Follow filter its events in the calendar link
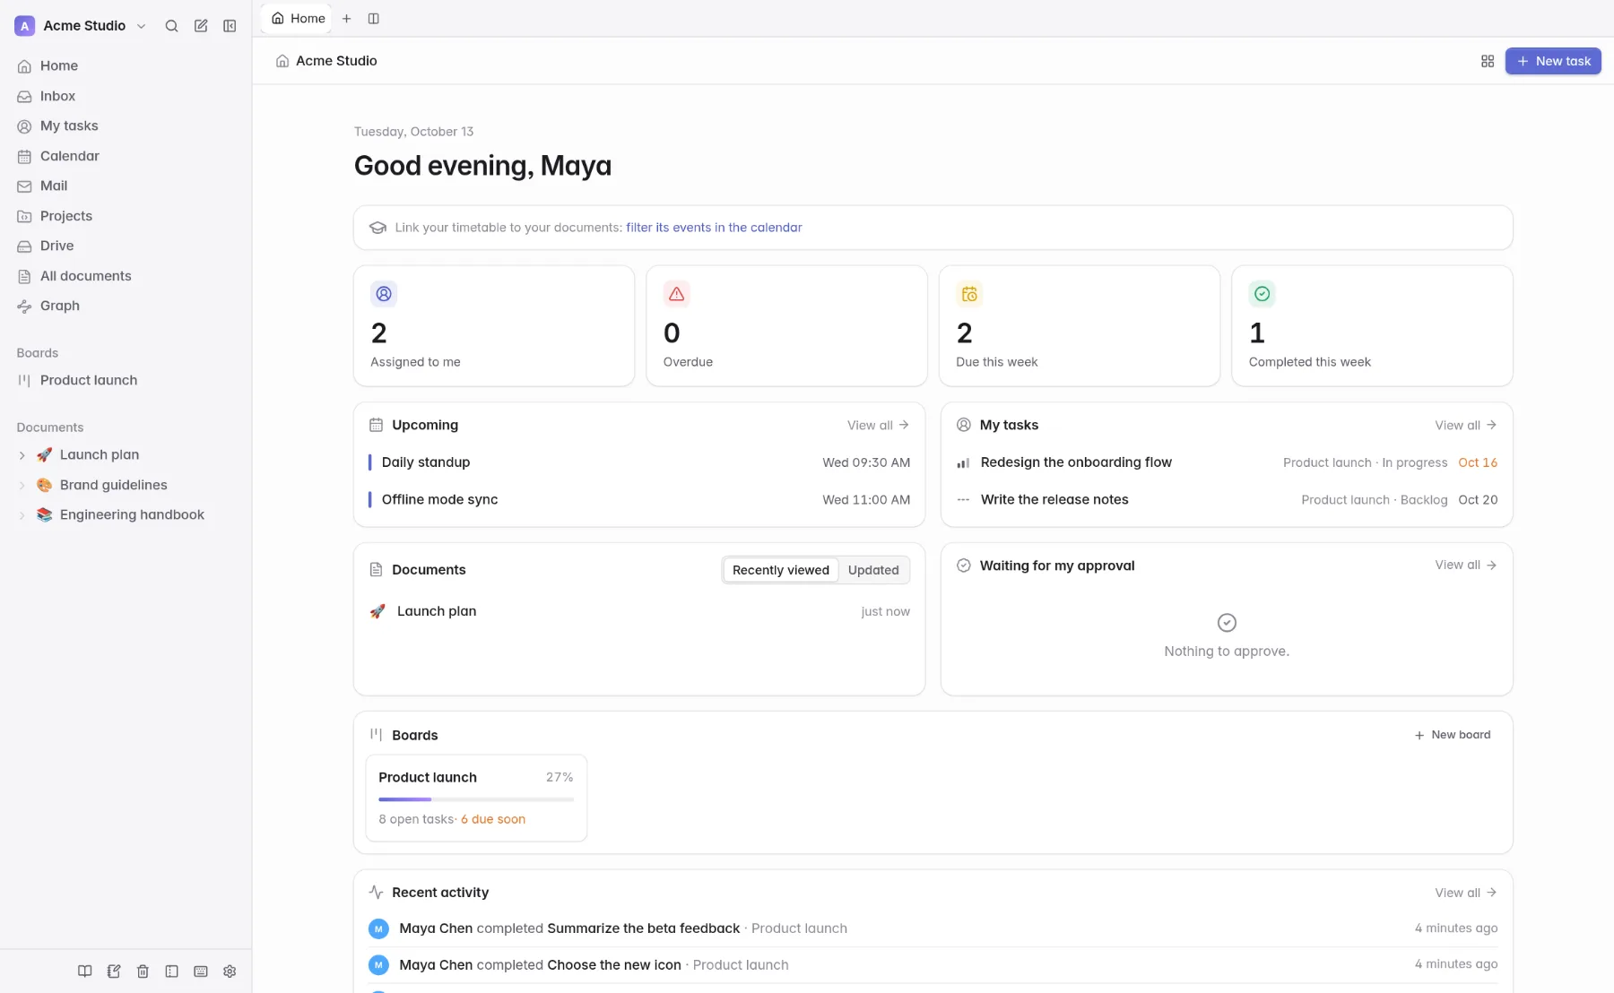 click(x=714, y=228)
